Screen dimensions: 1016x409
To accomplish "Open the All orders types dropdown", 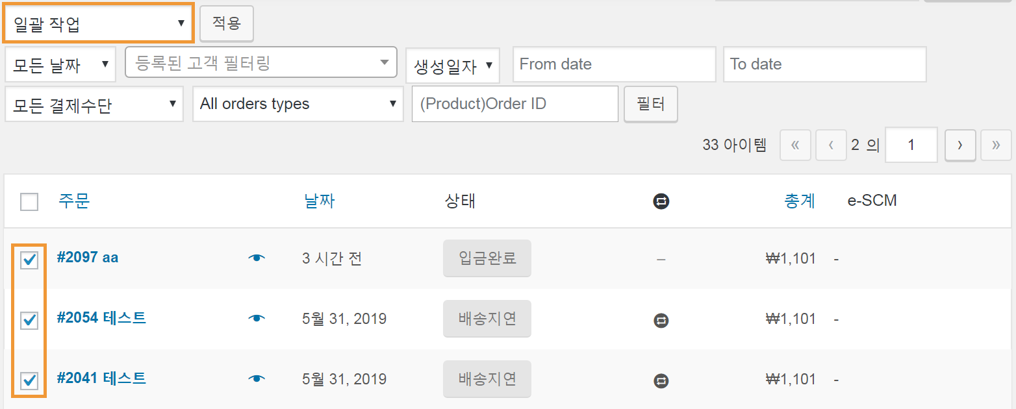I will click(298, 104).
